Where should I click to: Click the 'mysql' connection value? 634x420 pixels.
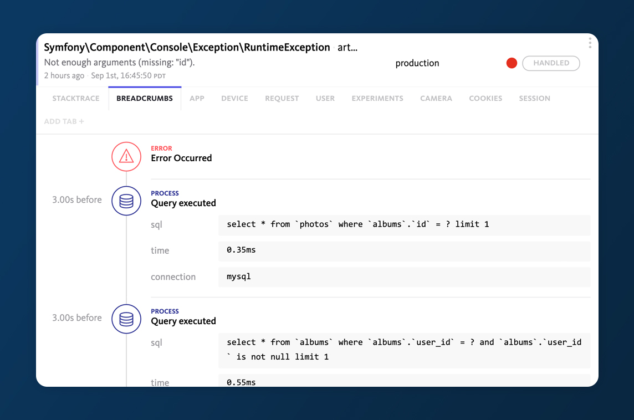[x=405, y=277]
